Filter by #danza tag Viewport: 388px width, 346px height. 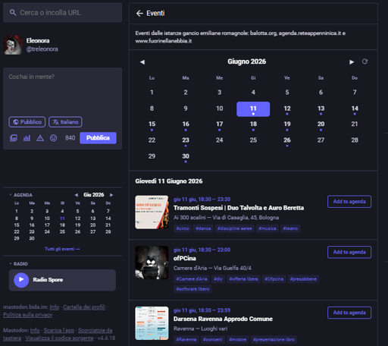[x=203, y=228]
